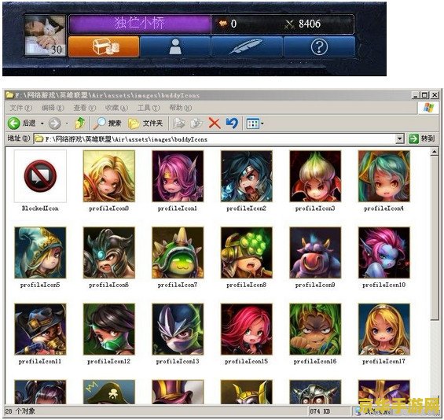Expand the Back button history arrow

click(x=42, y=123)
